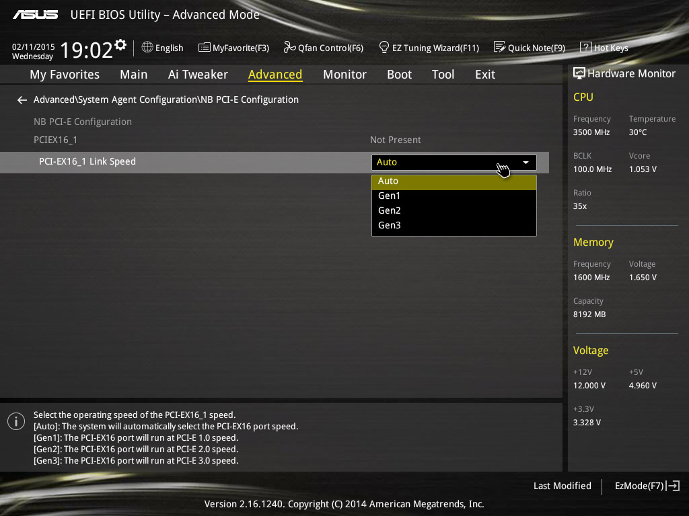Click the Quick Note notepad icon

pyautogui.click(x=500, y=47)
